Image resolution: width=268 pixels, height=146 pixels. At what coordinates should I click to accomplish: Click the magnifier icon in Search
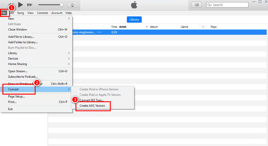click(x=209, y=5)
